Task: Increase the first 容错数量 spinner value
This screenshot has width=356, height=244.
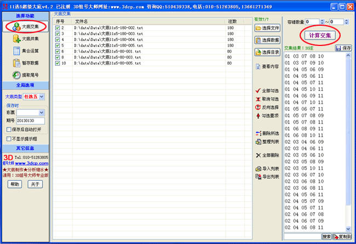Action: (x=322, y=20)
